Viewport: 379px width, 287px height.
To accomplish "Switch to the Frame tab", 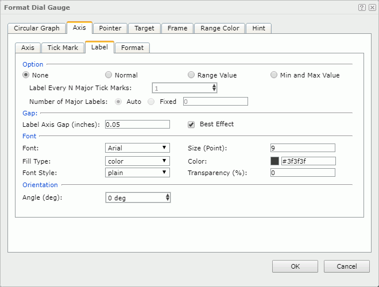I will pyautogui.click(x=177, y=28).
